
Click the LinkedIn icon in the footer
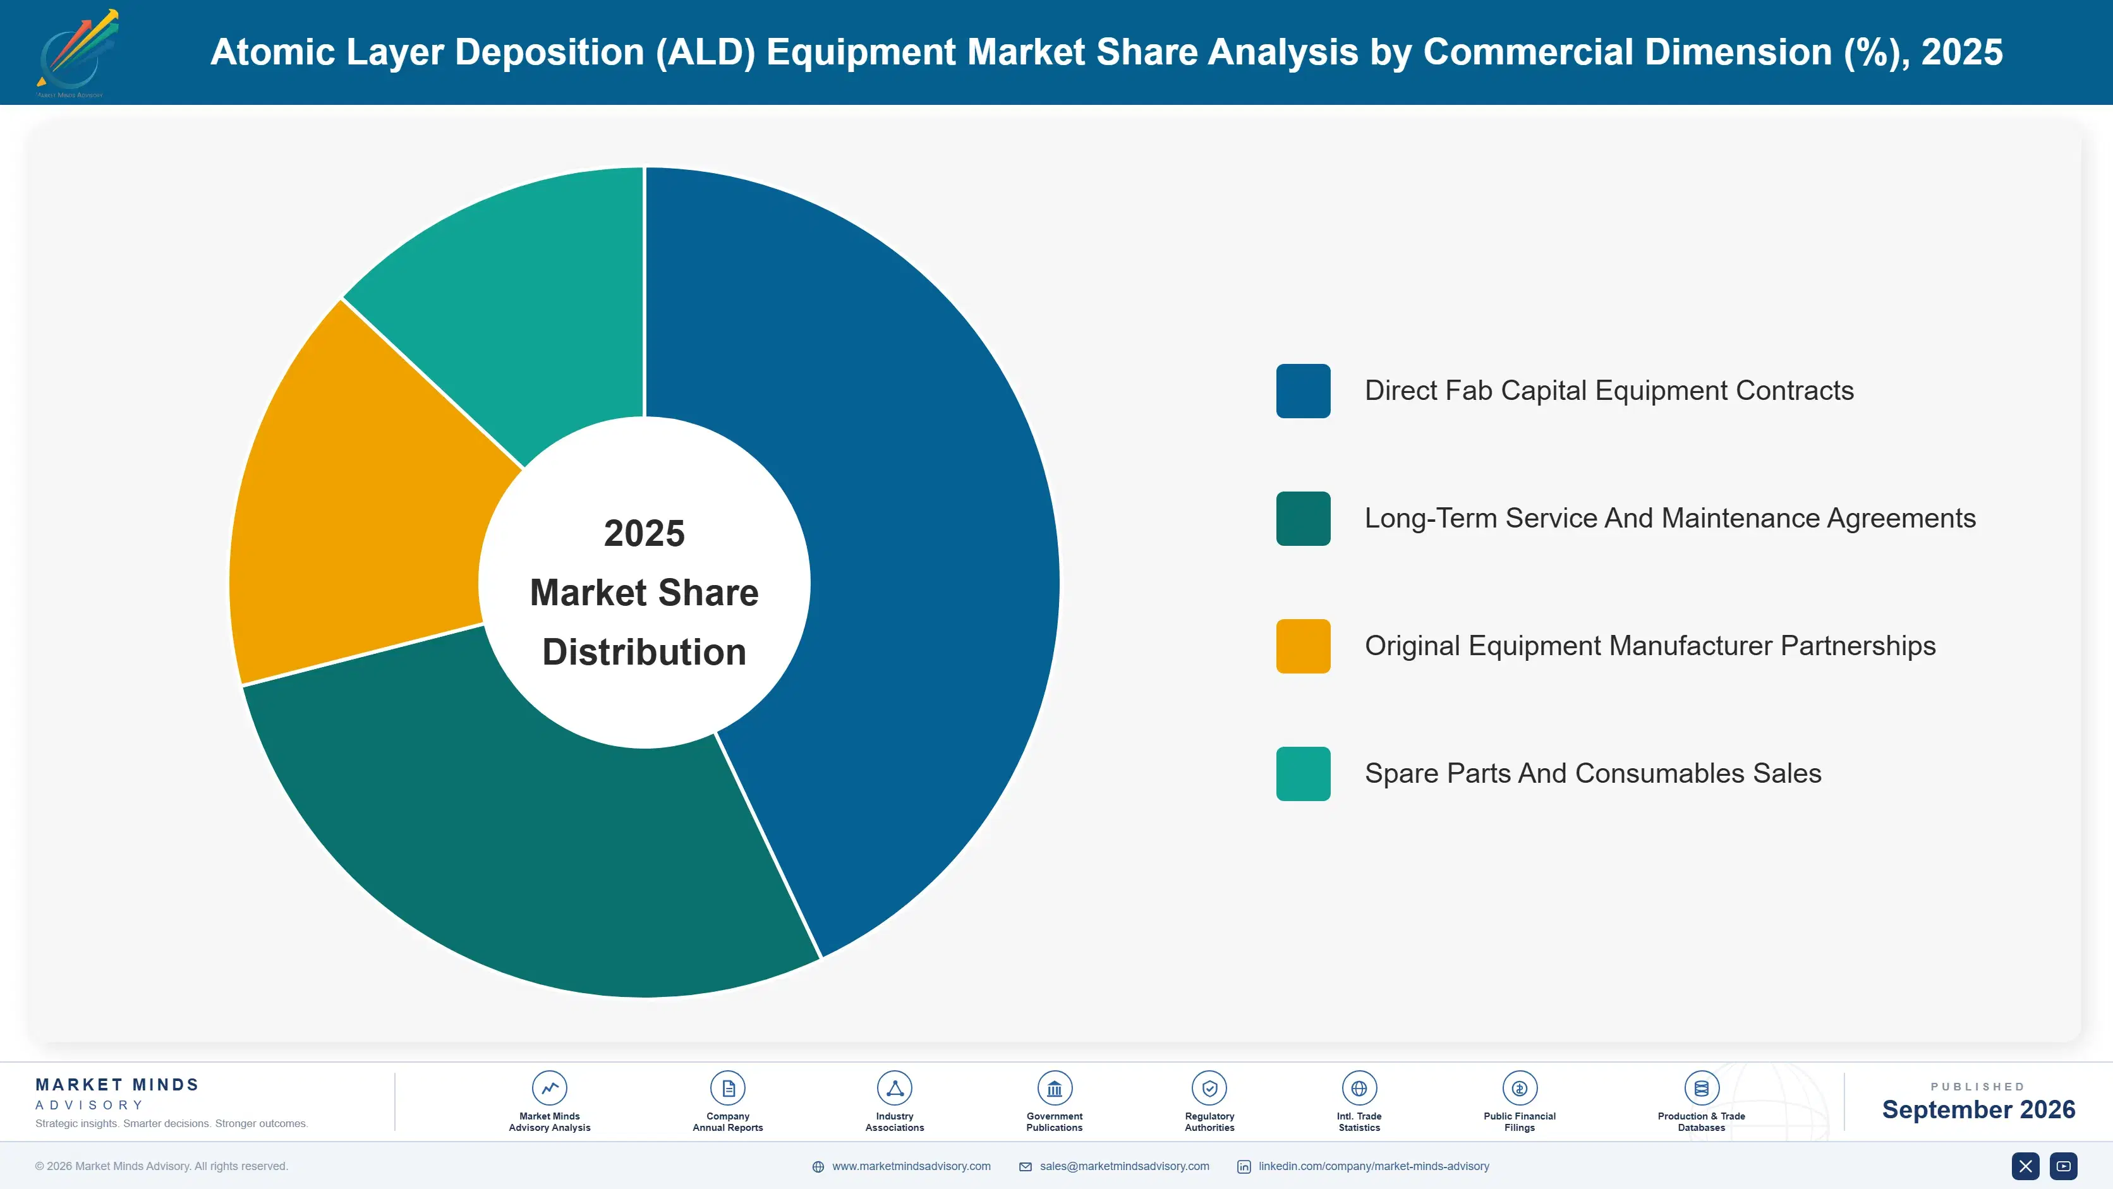point(1244,1167)
